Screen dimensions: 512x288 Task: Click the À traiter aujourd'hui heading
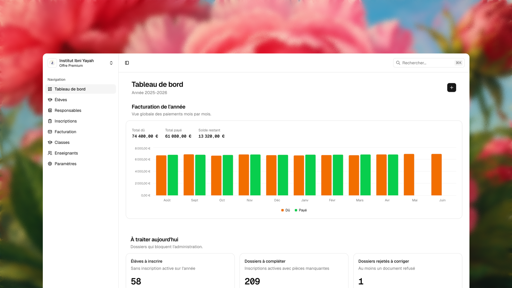click(x=154, y=240)
